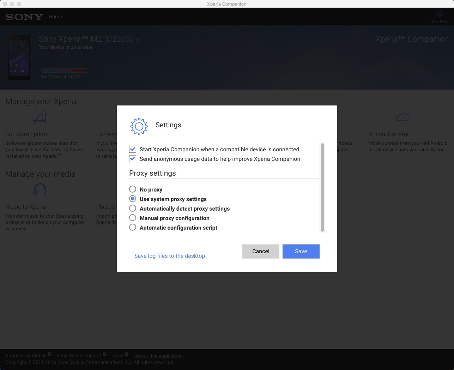This screenshot has height=370, width=454.
Task: Click the Manage your media heading
Action: 41,174
